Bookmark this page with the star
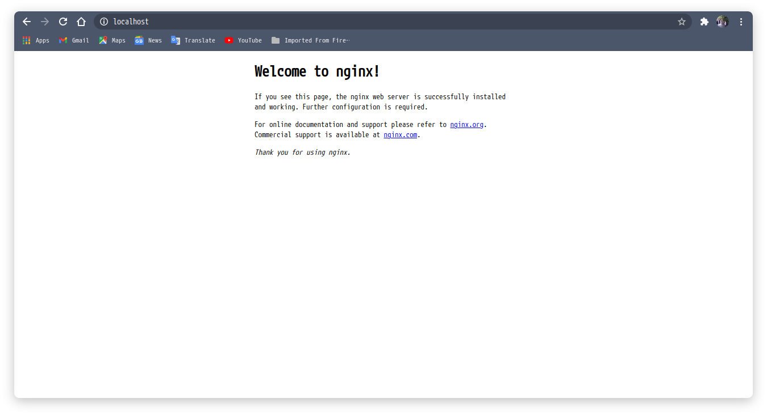The width and height of the screenshot is (767, 415). coord(681,21)
